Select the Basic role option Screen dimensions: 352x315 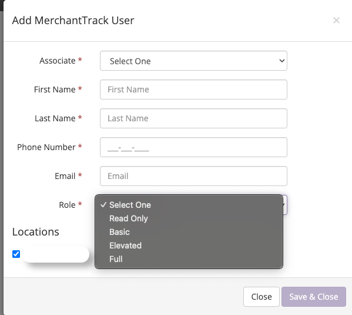189,232
